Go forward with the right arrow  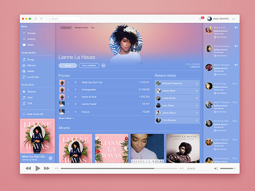tap(41, 19)
